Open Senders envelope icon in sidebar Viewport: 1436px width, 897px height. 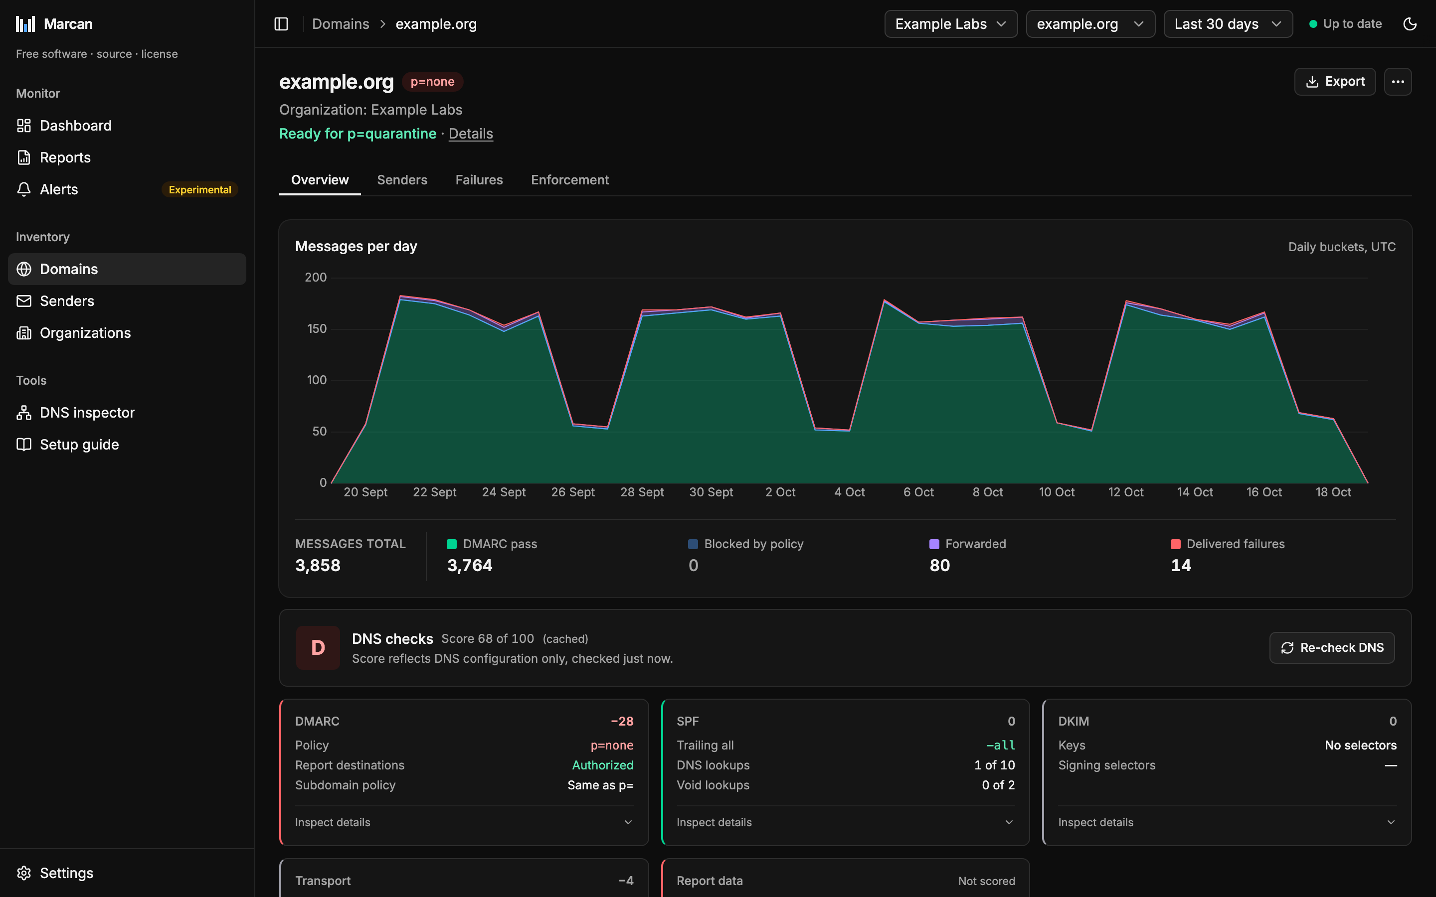click(x=24, y=301)
